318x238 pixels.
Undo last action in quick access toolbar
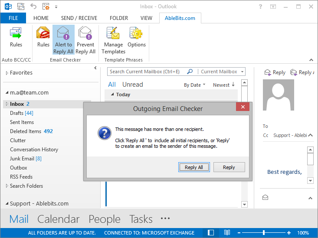(x=33, y=7)
